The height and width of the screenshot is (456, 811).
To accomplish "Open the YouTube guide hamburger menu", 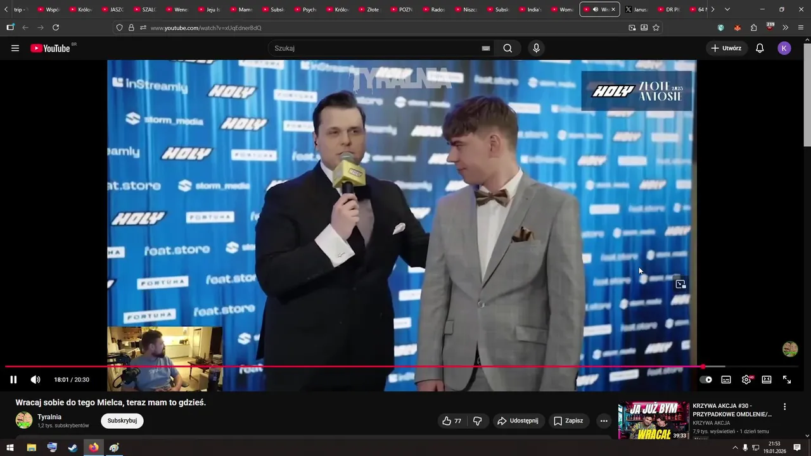I will tap(15, 48).
